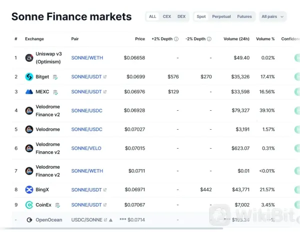Click the OpenOcean exchange name
The image size is (300, 232).
[49, 220]
